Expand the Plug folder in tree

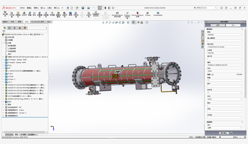point(3,65)
